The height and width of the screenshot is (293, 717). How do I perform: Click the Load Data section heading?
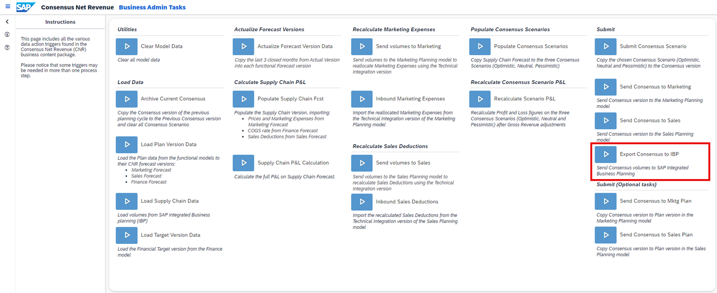tap(130, 82)
